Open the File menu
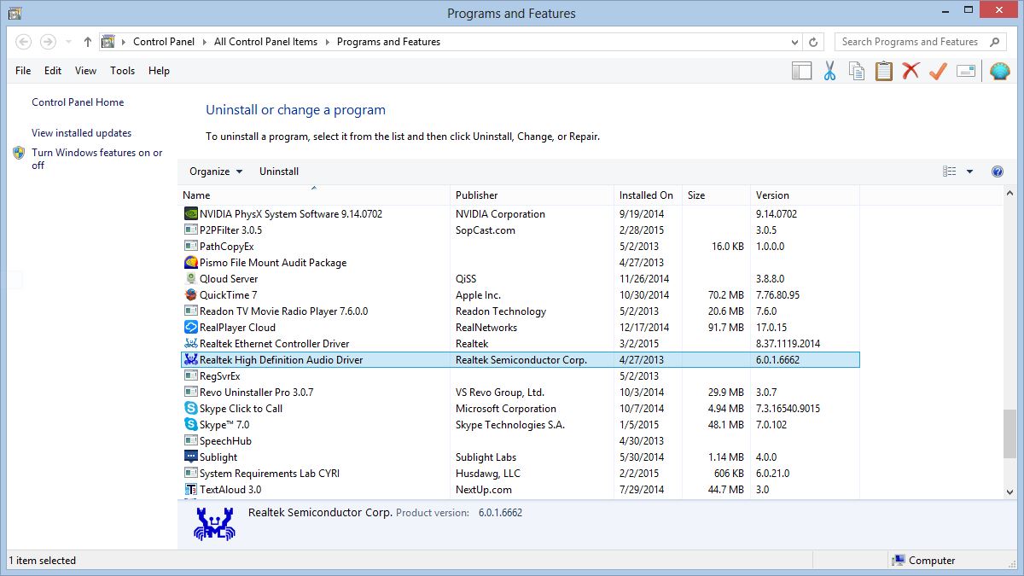1024x576 pixels. (x=23, y=71)
